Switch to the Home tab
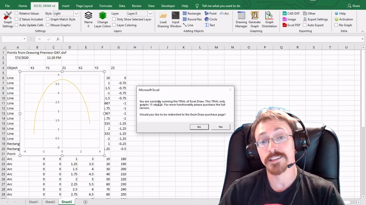Screen dimensions: 366x205 [x=23, y=6]
